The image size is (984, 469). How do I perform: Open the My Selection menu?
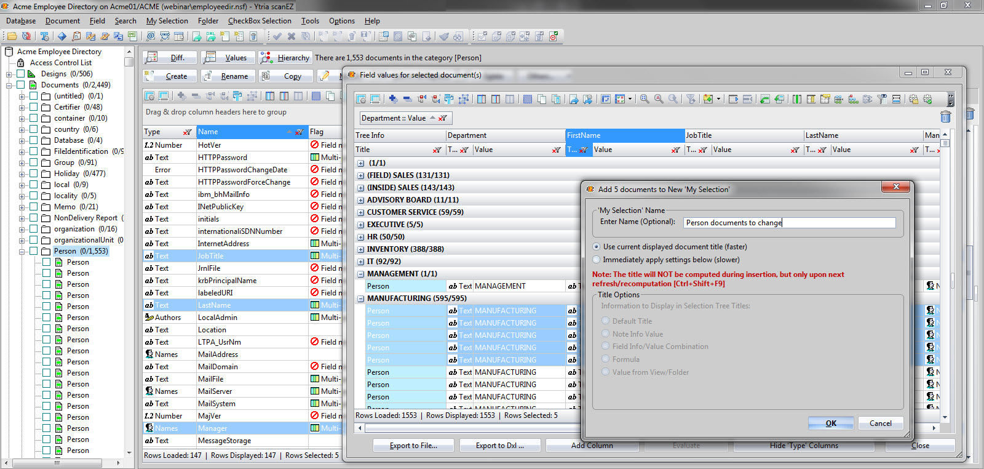[167, 21]
